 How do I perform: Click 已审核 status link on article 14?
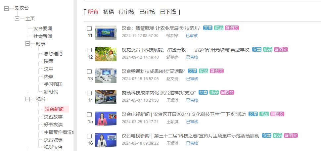click(x=192, y=100)
